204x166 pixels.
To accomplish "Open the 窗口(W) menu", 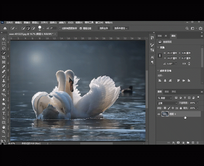I will click(99, 23).
